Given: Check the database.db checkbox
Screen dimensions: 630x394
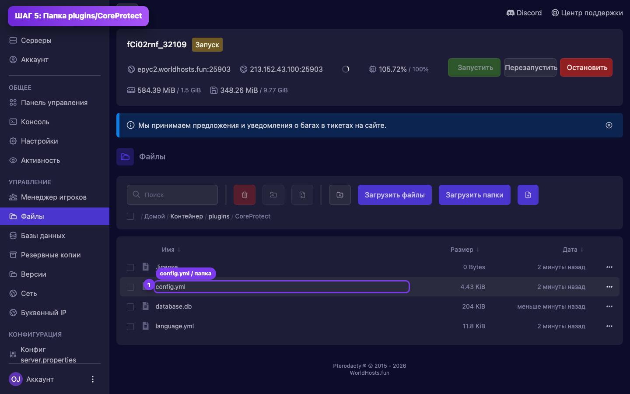Looking at the screenshot, I should coord(130,306).
